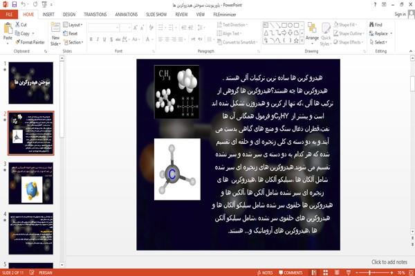Click 'Click to add notes' area
The height and width of the screenshot is (276, 415).
pos(389,262)
